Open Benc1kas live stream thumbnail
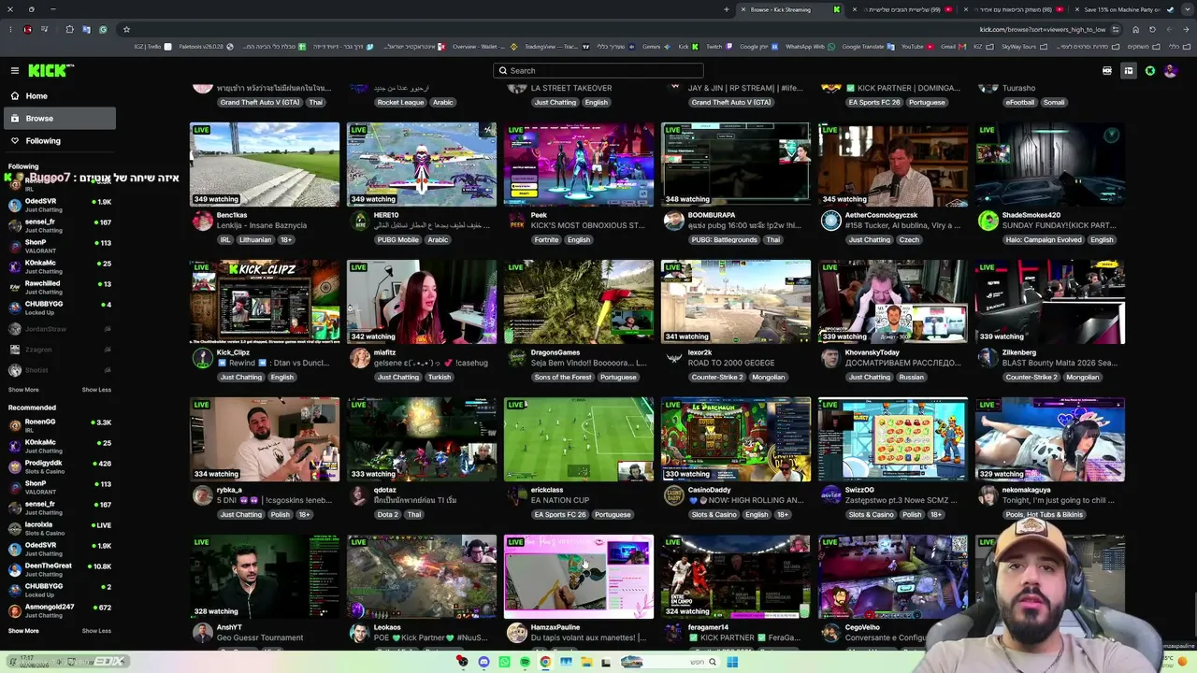Screen dimensions: 1197x673 265,165
